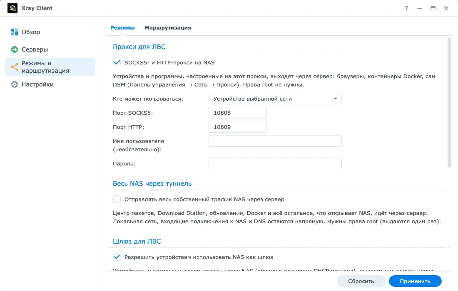Click the Порт HTTP label
This screenshot has width=458, height=291.
coord(129,127)
